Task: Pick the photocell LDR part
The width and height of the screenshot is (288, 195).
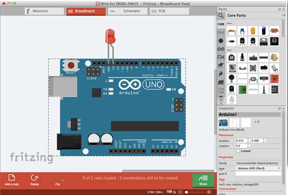Action: tap(253, 79)
